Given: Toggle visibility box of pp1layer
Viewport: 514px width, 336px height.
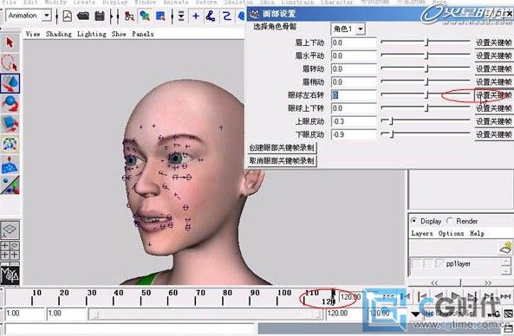Looking at the screenshot, I should click(416, 263).
